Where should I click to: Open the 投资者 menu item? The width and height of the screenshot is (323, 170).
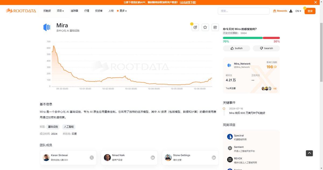(x=99, y=11)
